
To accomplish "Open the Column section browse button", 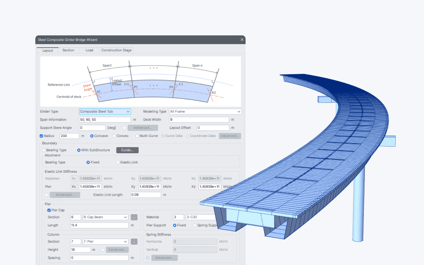I will click(x=134, y=242).
